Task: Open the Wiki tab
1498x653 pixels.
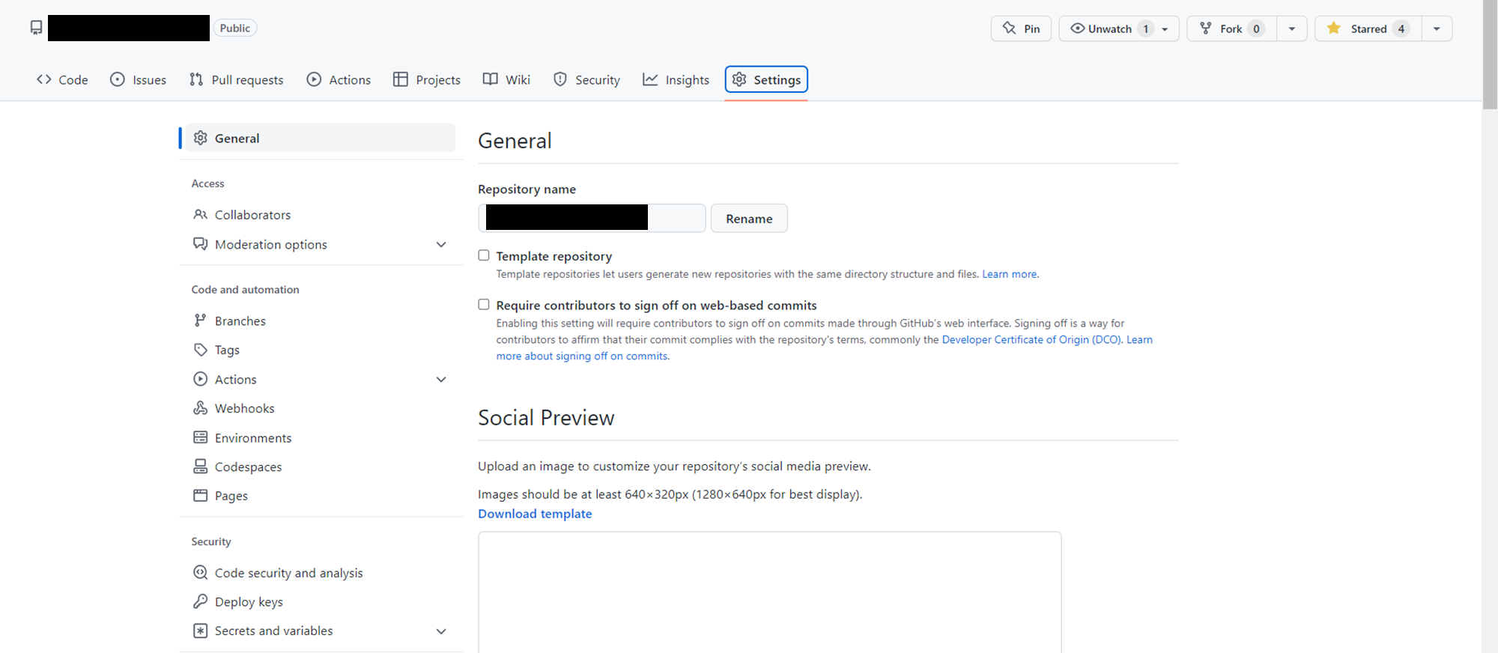Action: (x=507, y=79)
